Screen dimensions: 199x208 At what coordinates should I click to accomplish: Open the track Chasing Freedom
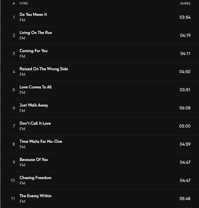pyautogui.click(x=35, y=178)
